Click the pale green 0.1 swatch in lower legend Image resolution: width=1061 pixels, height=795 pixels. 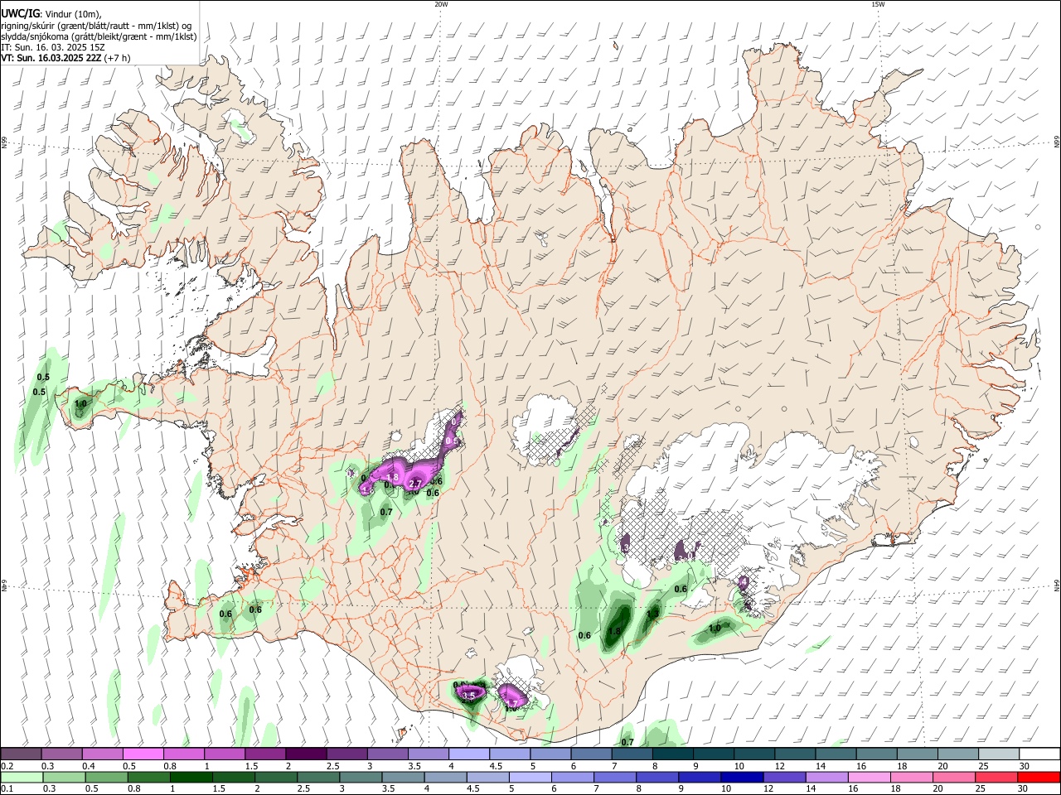pos(22,777)
